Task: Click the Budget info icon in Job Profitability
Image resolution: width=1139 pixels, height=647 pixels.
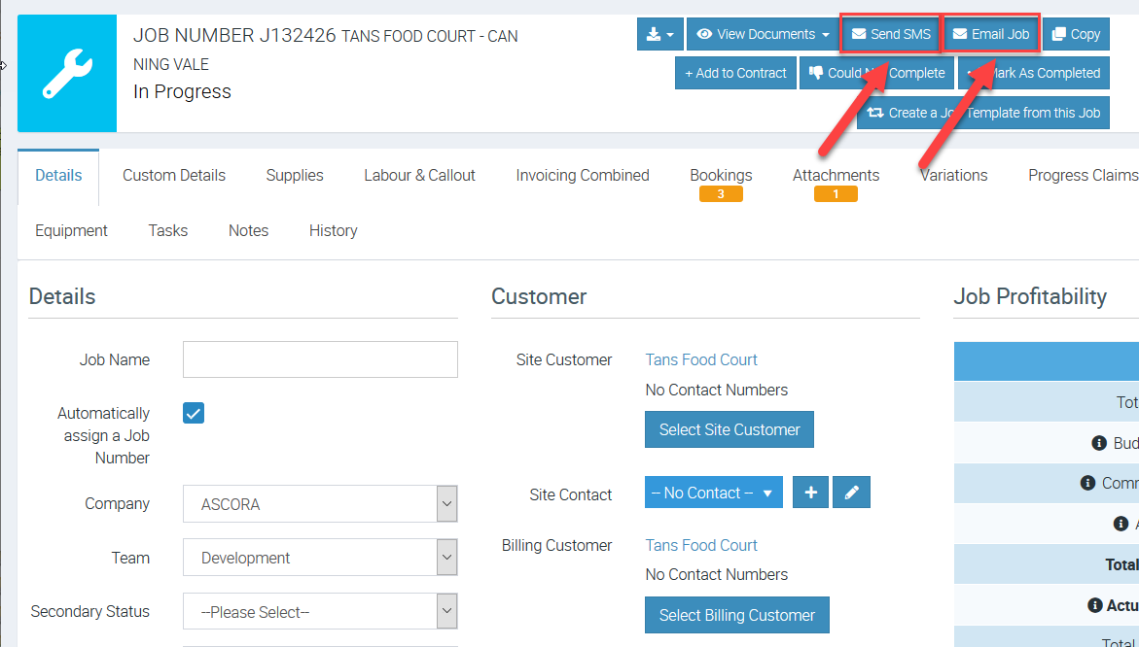Action: 1099,443
